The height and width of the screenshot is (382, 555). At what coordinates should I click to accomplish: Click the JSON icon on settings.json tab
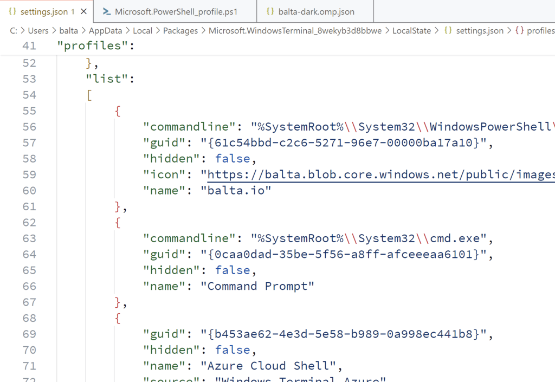[x=12, y=11]
